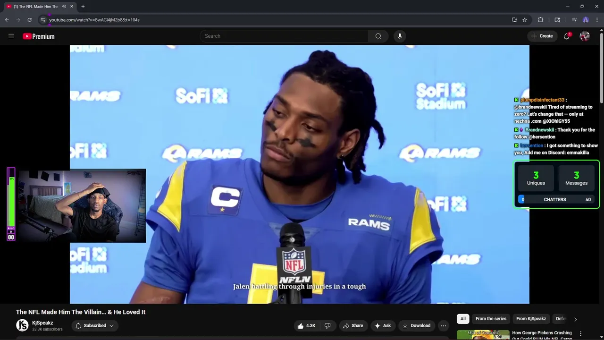Screen dimensions: 604x340
Task: Click the 33.3K subscribers text
Action: point(47,329)
